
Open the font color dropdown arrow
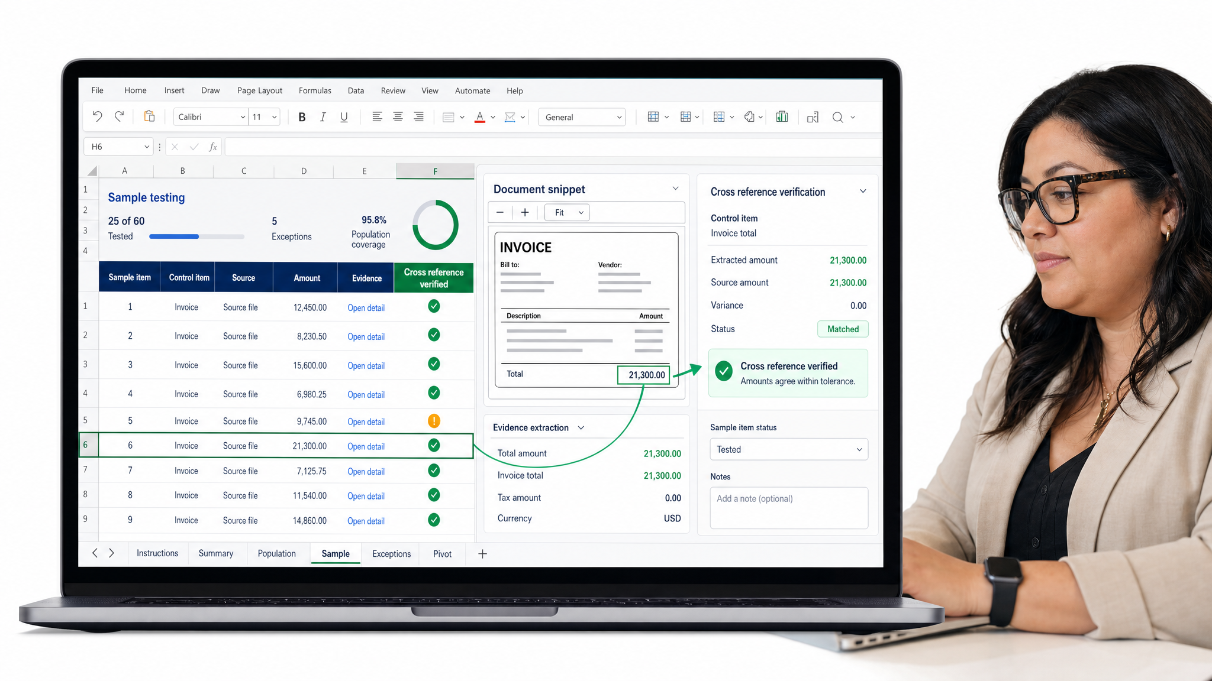(493, 117)
